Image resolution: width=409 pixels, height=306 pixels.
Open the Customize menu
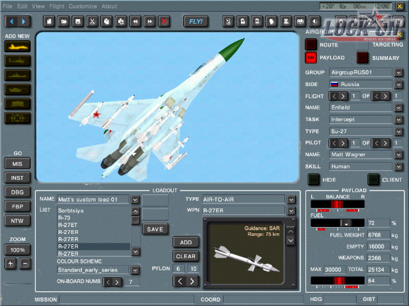pos(83,6)
